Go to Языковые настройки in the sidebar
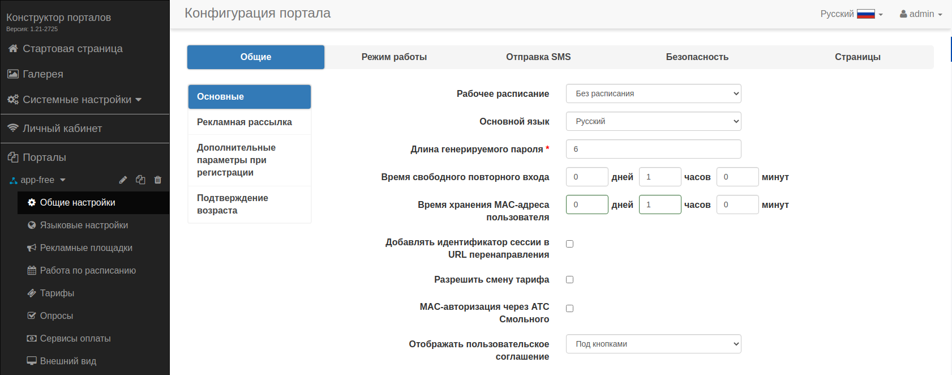 coord(84,225)
